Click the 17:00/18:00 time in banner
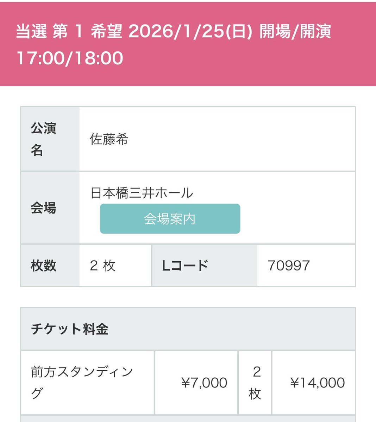The width and height of the screenshot is (376, 422). [70, 58]
